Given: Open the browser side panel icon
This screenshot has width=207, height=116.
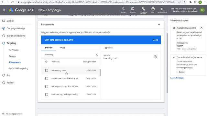Looking at the screenshot, I should coord(195,2).
